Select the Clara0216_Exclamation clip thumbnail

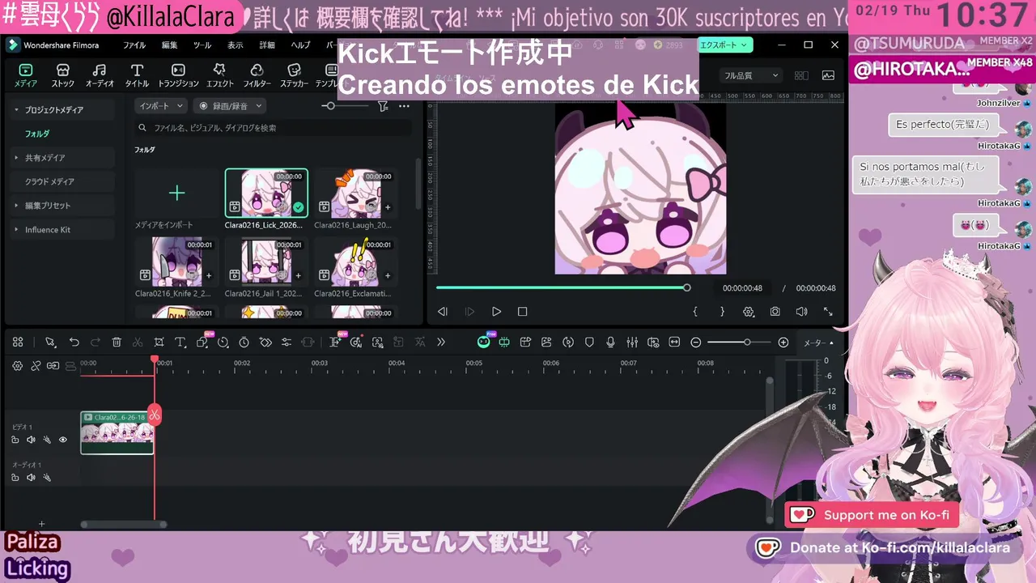pos(355,261)
